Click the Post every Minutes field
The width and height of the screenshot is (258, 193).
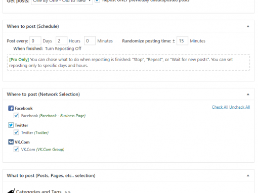[x=90, y=40]
